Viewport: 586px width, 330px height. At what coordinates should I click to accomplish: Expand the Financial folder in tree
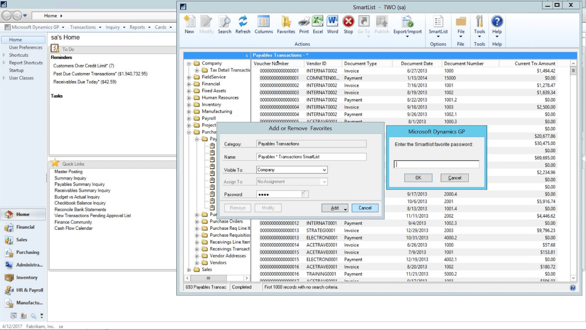(189, 84)
